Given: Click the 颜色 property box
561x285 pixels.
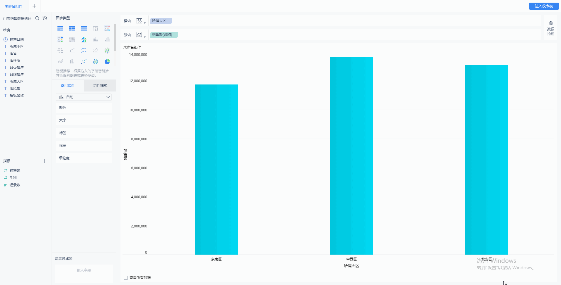Looking at the screenshot, I should [x=84, y=108].
